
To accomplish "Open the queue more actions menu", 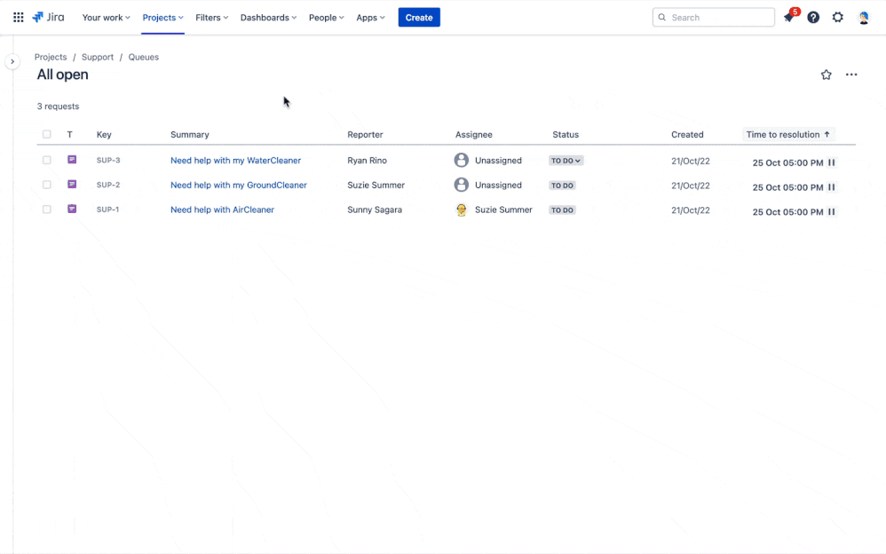I will click(x=851, y=75).
